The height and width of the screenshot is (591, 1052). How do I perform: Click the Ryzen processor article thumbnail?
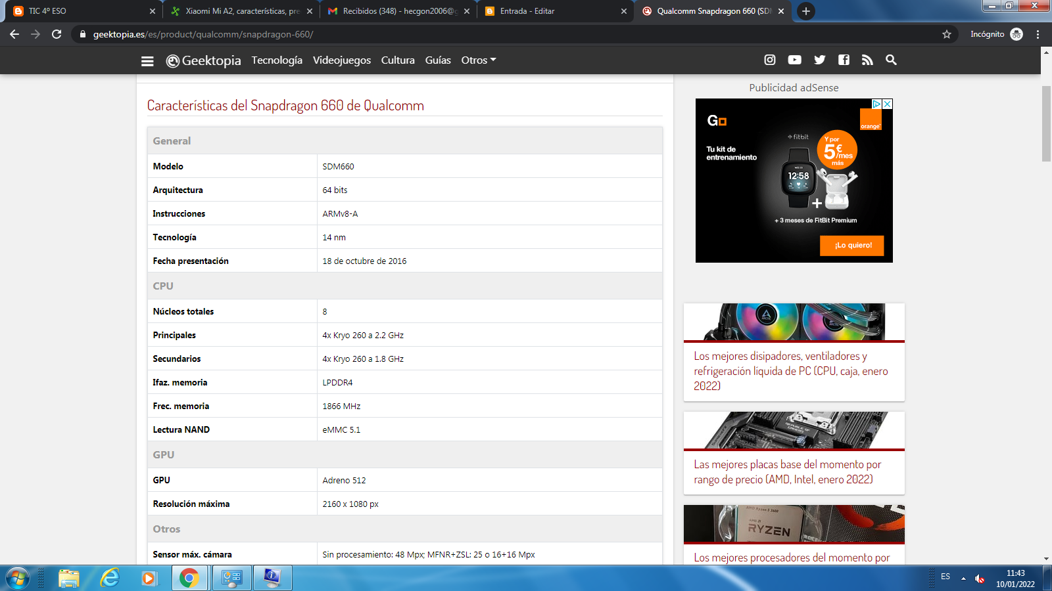point(794,523)
